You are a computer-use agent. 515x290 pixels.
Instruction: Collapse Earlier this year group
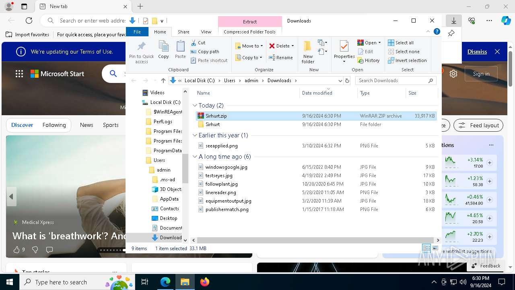coord(195,135)
